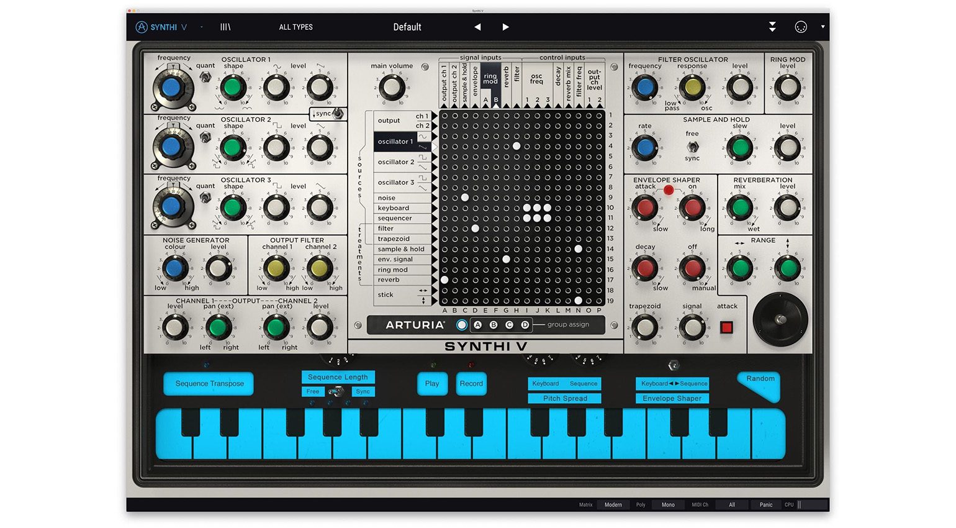
Task: Open advanced panel double-chevron icon
Action: tap(772, 27)
